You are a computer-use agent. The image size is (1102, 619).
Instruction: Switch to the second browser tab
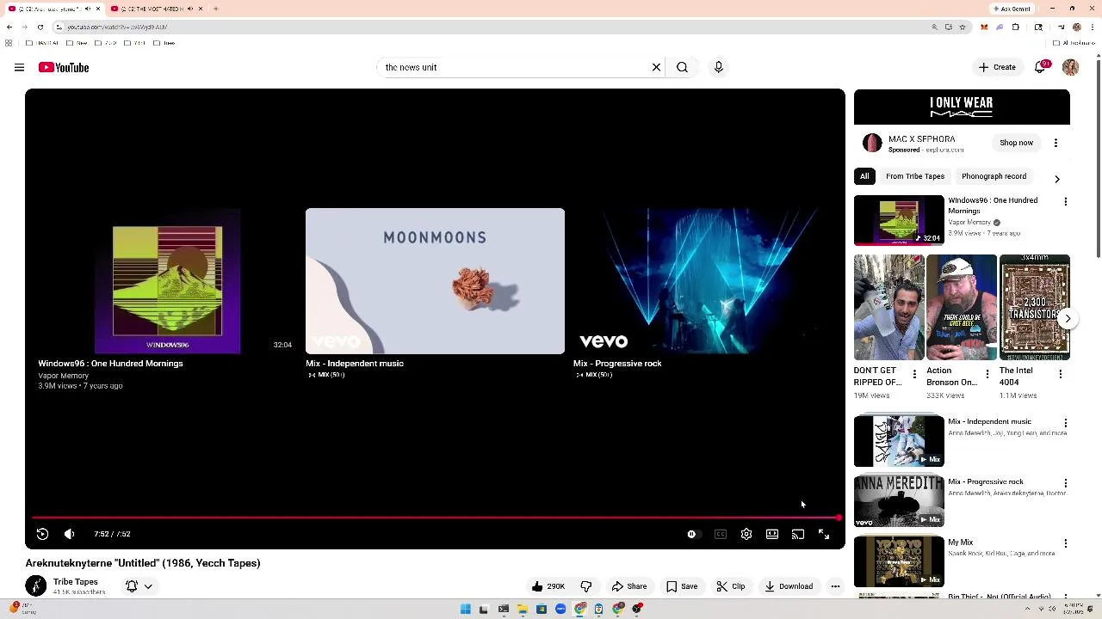pyautogui.click(x=157, y=9)
